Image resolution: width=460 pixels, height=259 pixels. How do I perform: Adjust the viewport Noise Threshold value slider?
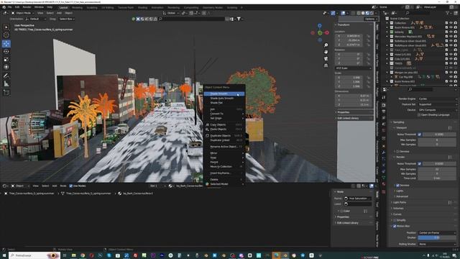click(x=439, y=135)
